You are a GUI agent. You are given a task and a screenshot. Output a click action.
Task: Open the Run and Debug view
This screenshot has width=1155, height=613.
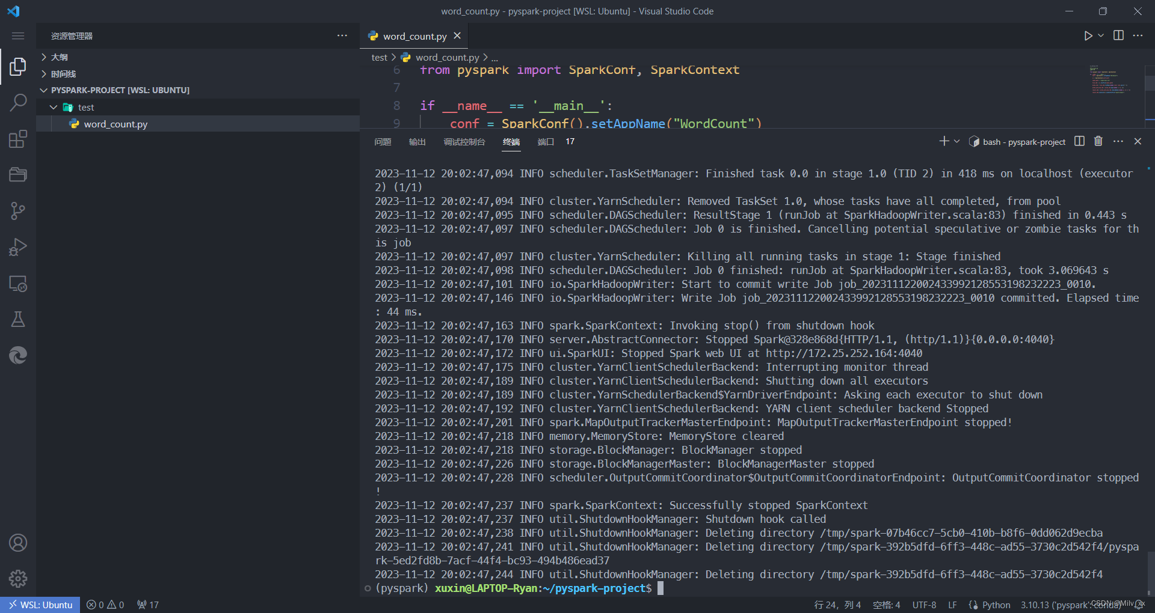click(17, 246)
